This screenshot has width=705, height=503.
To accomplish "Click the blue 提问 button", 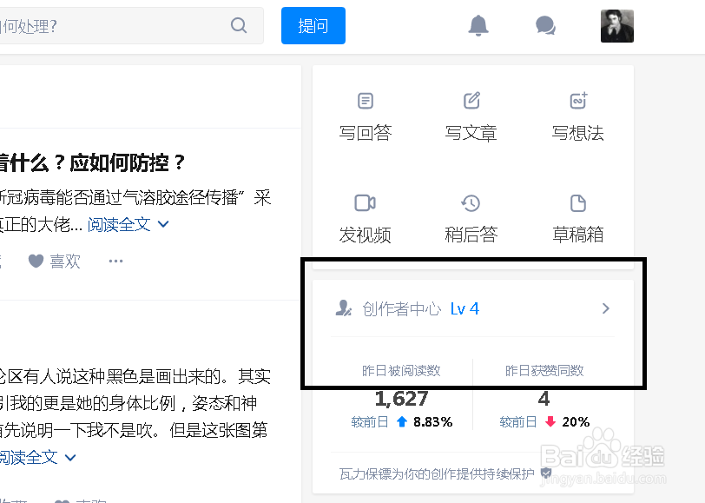I will [313, 25].
